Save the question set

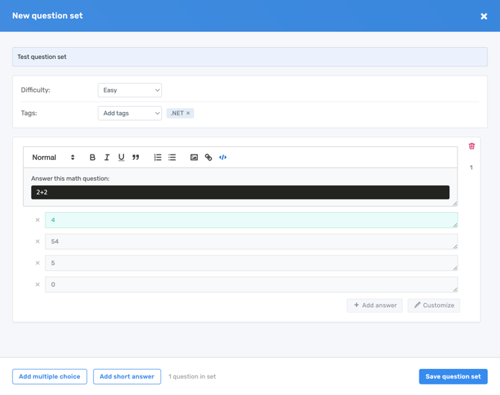[x=453, y=376]
